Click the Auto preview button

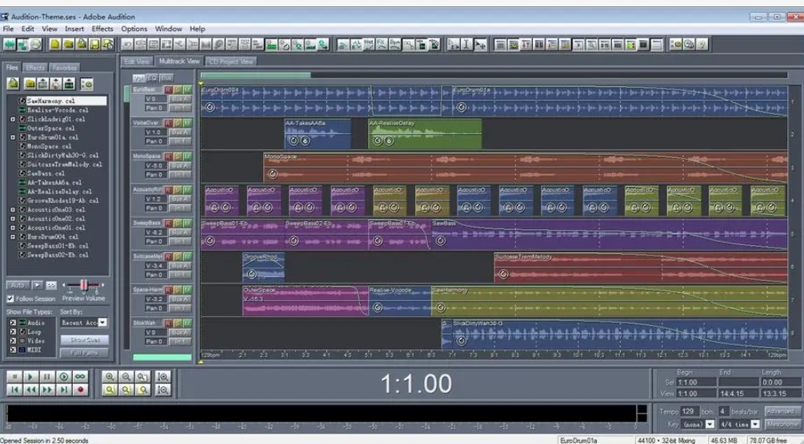[x=18, y=285]
